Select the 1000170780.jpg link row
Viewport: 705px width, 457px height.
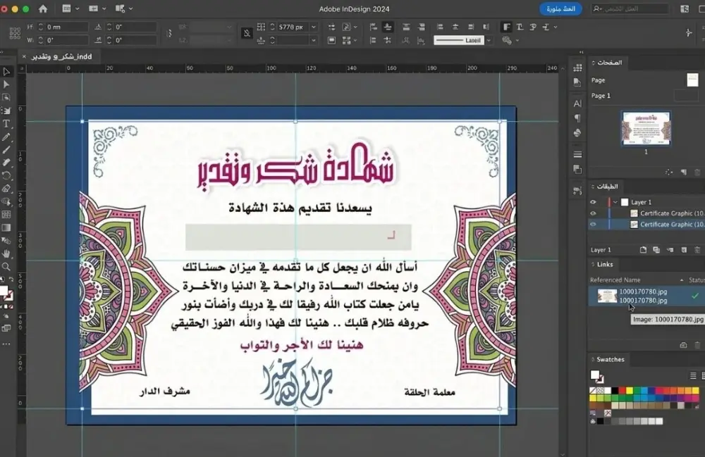tap(646, 296)
